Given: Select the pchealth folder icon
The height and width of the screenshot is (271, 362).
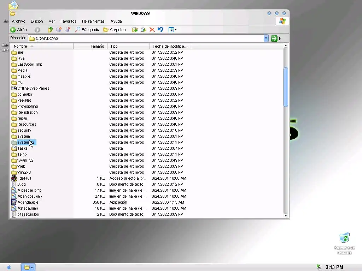Looking at the screenshot, I should 14,94.
